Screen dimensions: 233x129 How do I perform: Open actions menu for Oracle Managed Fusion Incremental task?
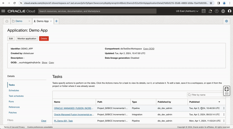coord(224,114)
